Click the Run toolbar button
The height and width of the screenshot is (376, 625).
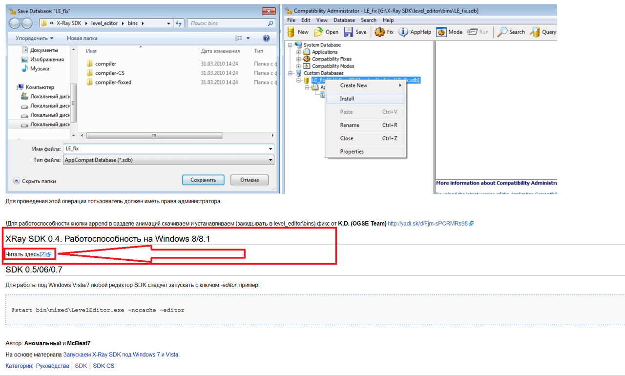click(x=478, y=32)
